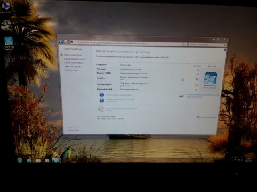Open Control Panel Home link

click(73, 49)
